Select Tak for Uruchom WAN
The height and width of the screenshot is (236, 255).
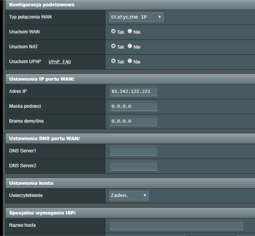(113, 31)
